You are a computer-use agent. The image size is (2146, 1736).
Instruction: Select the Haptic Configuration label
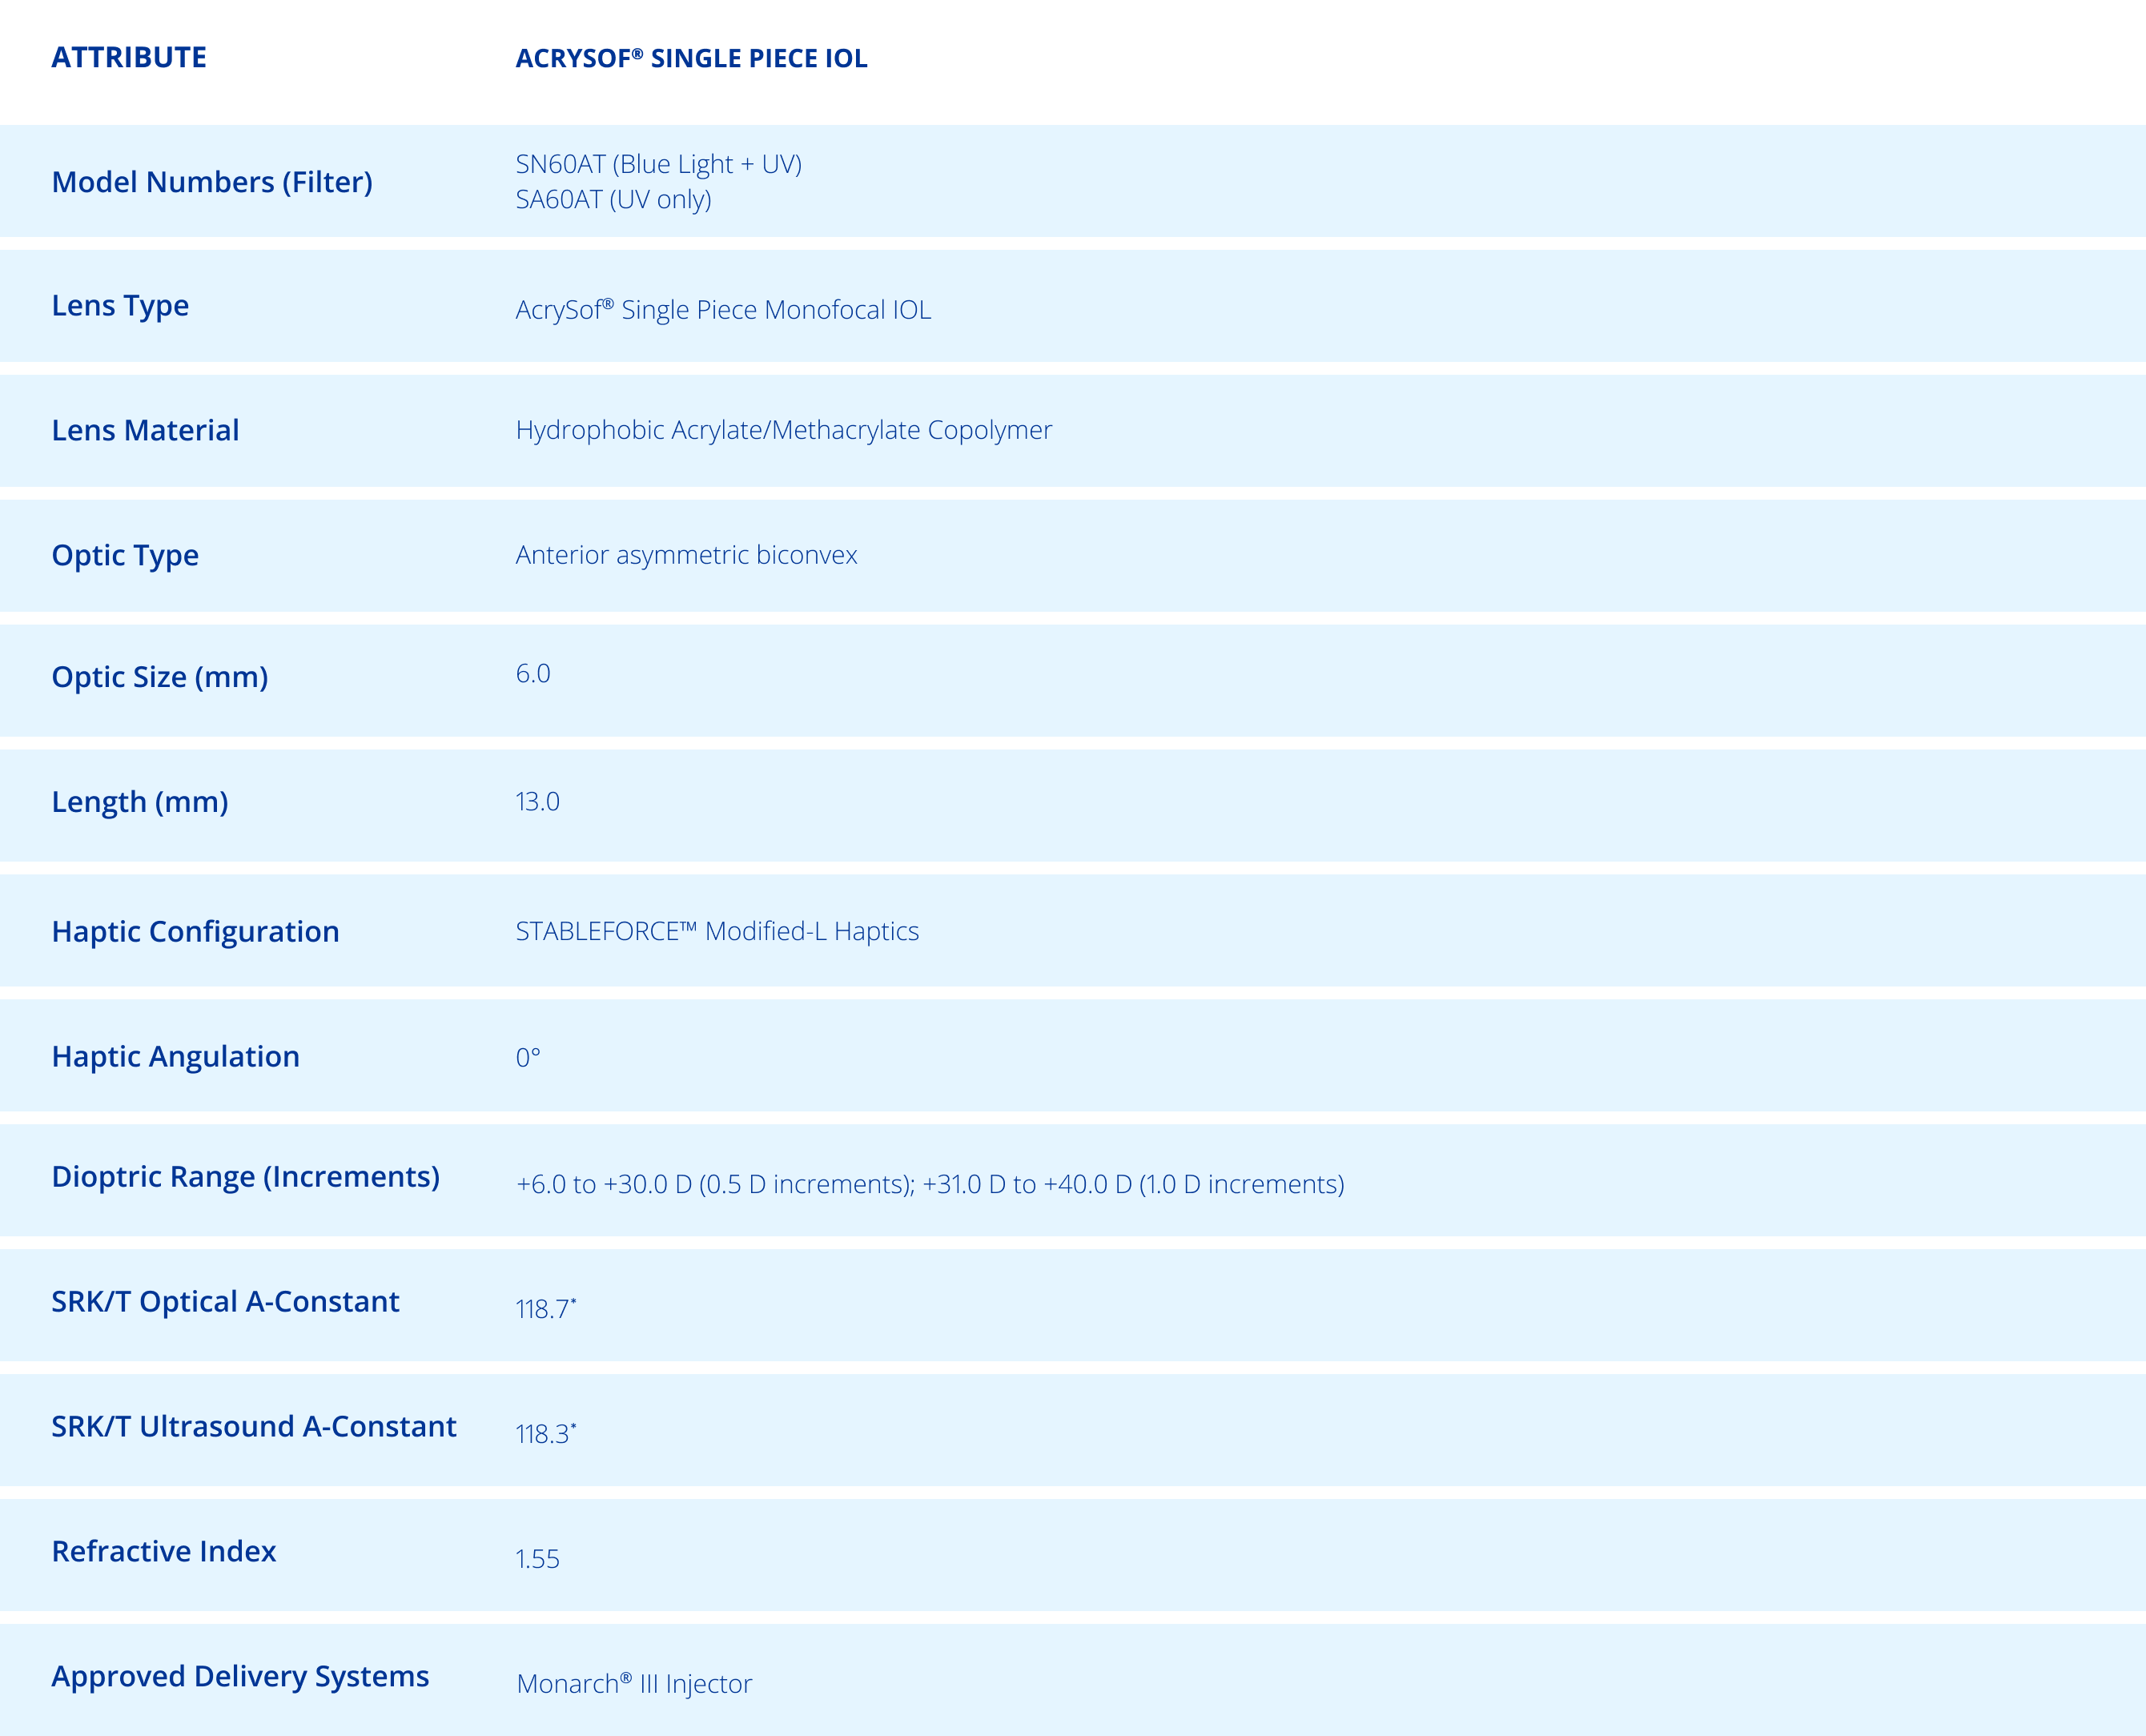click(195, 932)
